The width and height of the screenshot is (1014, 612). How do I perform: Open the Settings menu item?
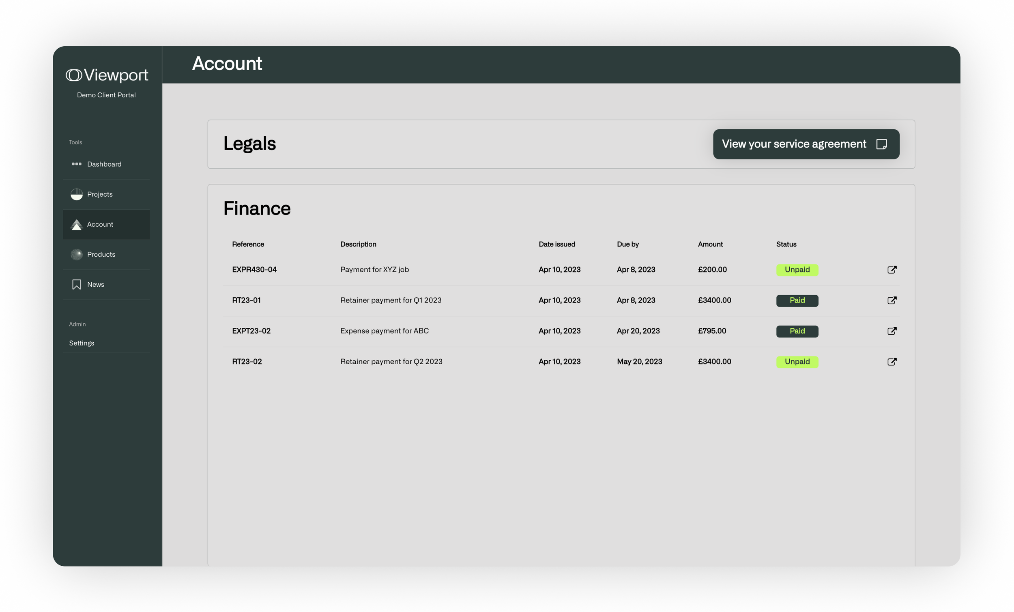[x=81, y=343]
